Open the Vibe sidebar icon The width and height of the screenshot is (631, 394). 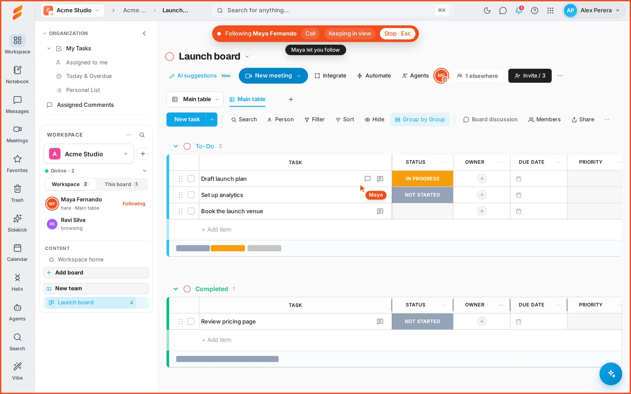coord(17,371)
